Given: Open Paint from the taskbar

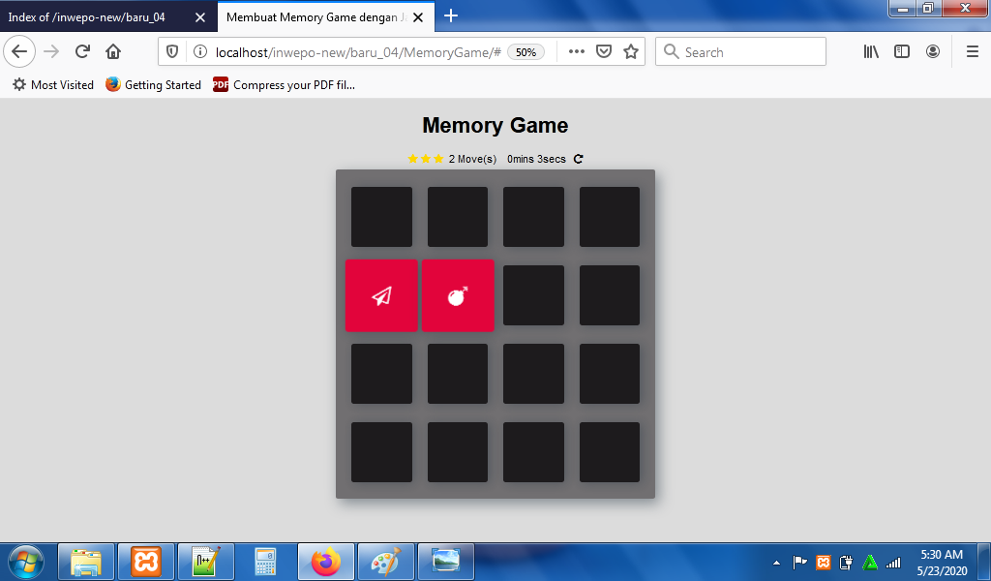Looking at the screenshot, I should 385,562.
